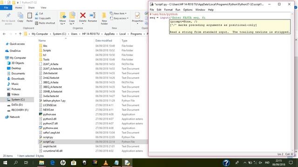
Task: Click Copy path in the Clipboard group
Action: click(x=43, y=18)
